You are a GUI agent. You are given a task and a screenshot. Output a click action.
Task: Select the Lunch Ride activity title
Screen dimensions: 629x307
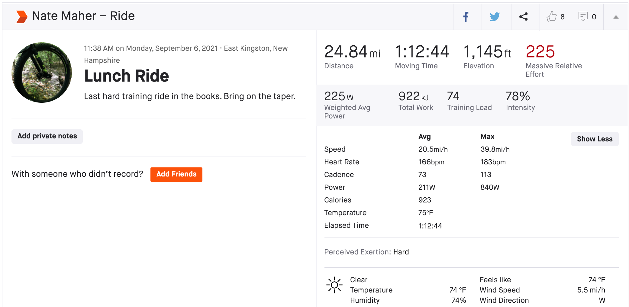[x=126, y=76]
